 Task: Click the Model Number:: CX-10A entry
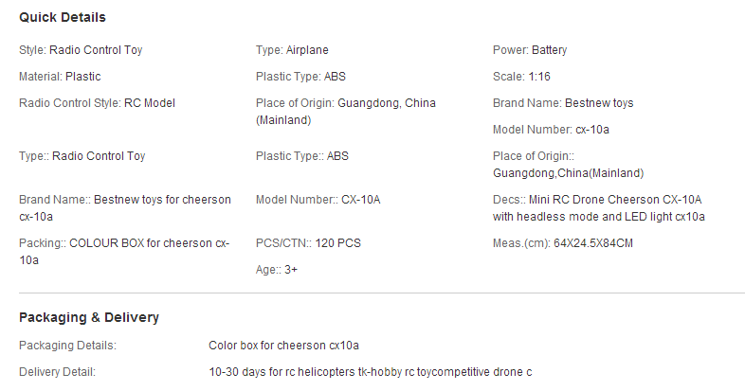coord(318,200)
